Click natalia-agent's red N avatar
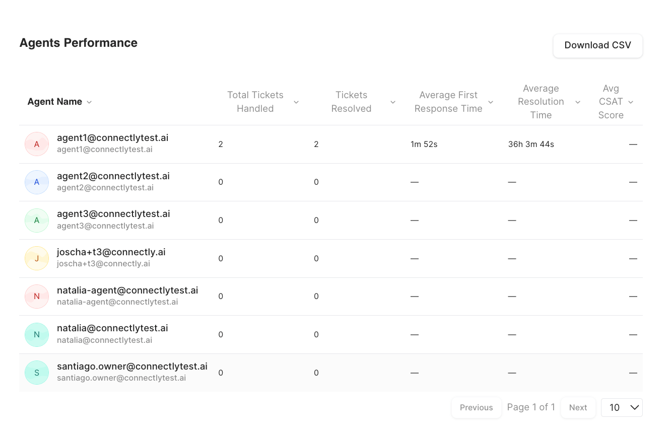Viewport: 672px width, 437px height. (x=37, y=297)
